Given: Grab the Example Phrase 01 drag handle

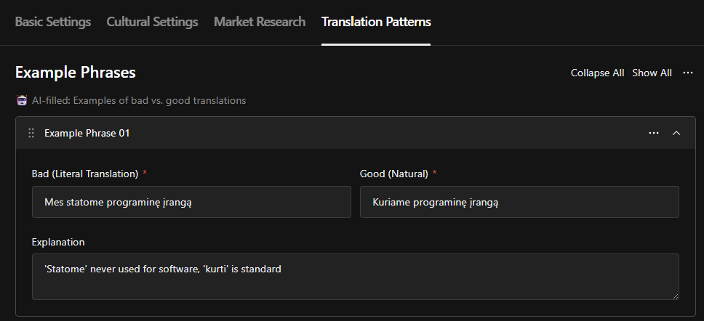Looking at the screenshot, I should click(31, 133).
